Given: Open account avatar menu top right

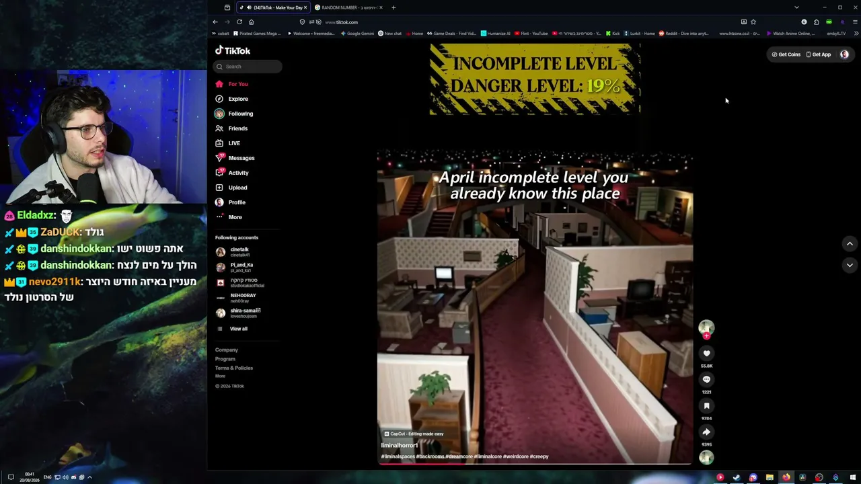Looking at the screenshot, I should (844, 54).
